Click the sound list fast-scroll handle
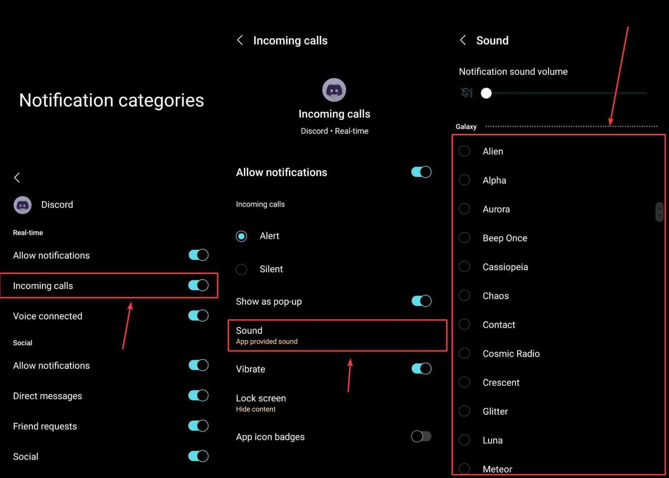Viewport: 669px width, 478px height. tap(659, 212)
